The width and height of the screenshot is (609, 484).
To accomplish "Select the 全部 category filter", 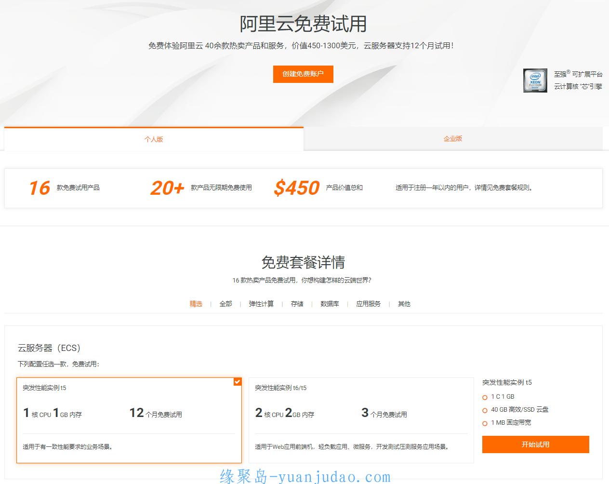I will point(226,304).
